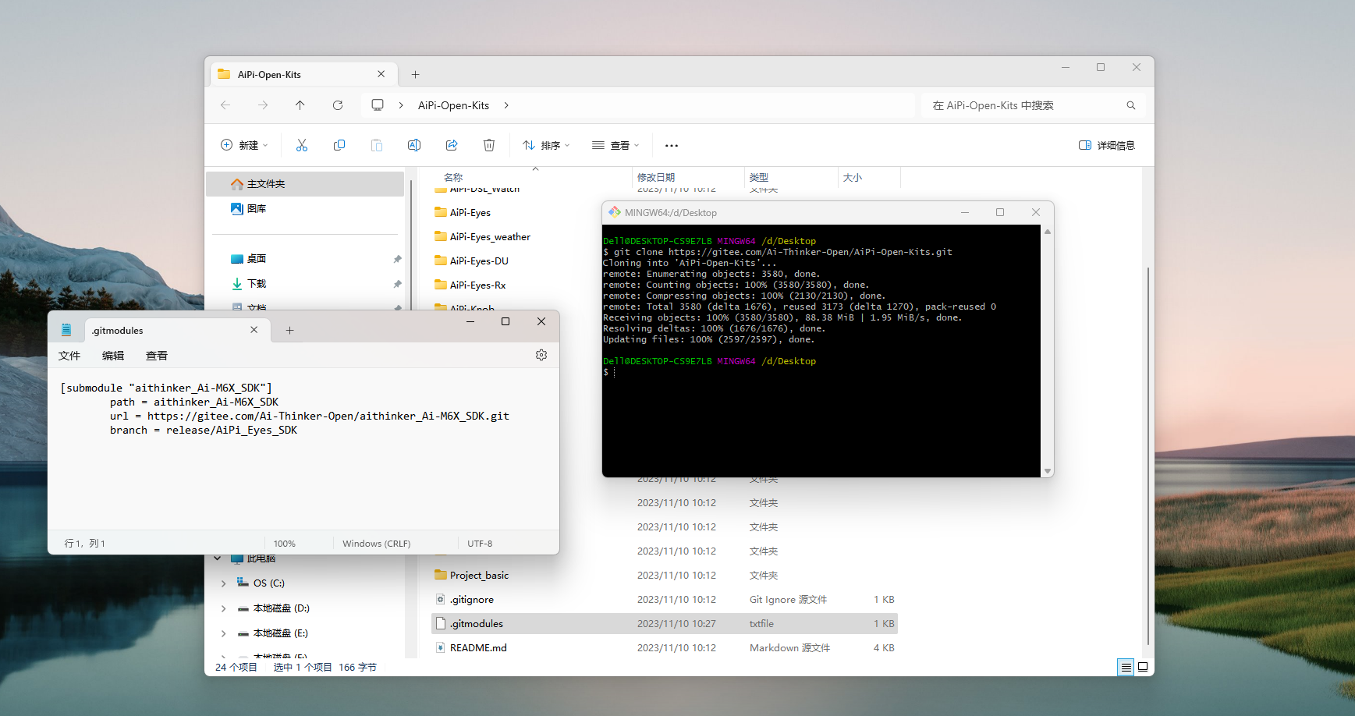The width and height of the screenshot is (1355, 716).
Task: Click the PC monitor icon in address bar
Action: point(378,105)
